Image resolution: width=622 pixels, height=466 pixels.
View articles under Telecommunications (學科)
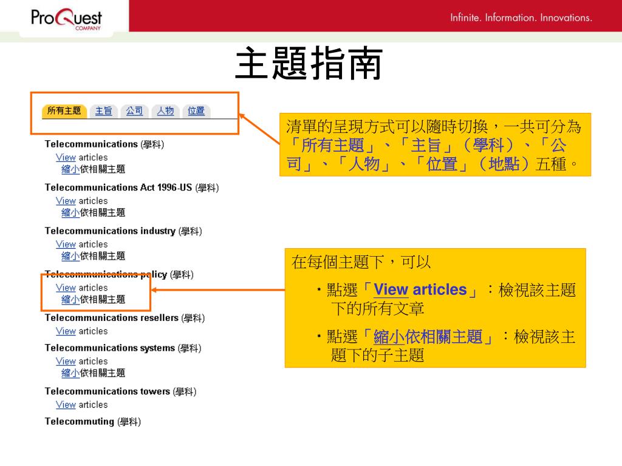click(66, 157)
